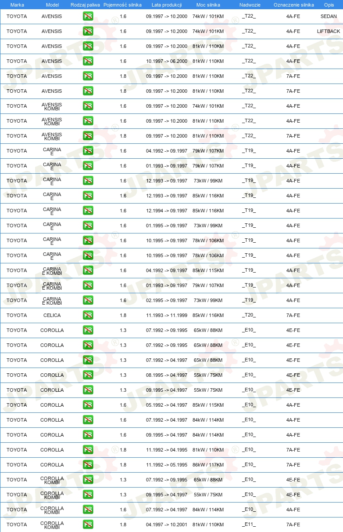Select '_T22_' body code in the SEDAN row
The height and width of the screenshot is (532, 343).
(249, 16)
